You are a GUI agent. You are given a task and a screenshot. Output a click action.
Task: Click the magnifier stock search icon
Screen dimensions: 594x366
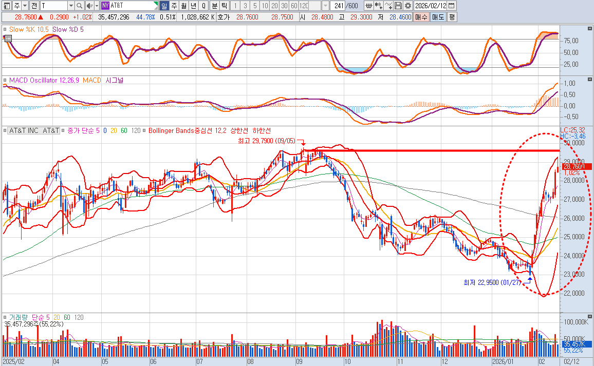click(80, 6)
